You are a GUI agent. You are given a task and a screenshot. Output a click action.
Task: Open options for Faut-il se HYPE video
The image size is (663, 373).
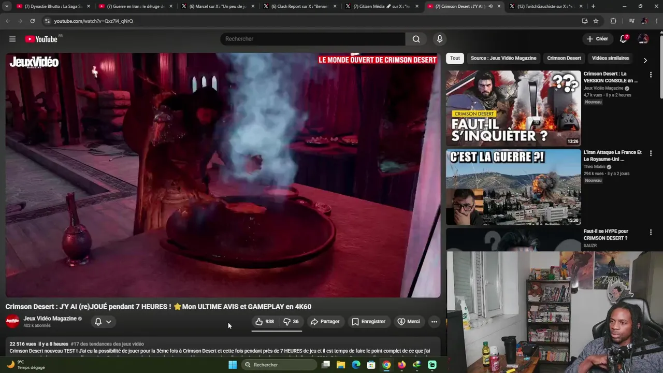[651, 233]
